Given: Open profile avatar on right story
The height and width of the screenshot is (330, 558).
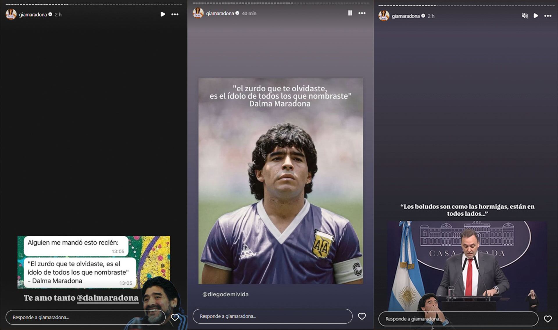Looking at the screenshot, I should tap(384, 16).
